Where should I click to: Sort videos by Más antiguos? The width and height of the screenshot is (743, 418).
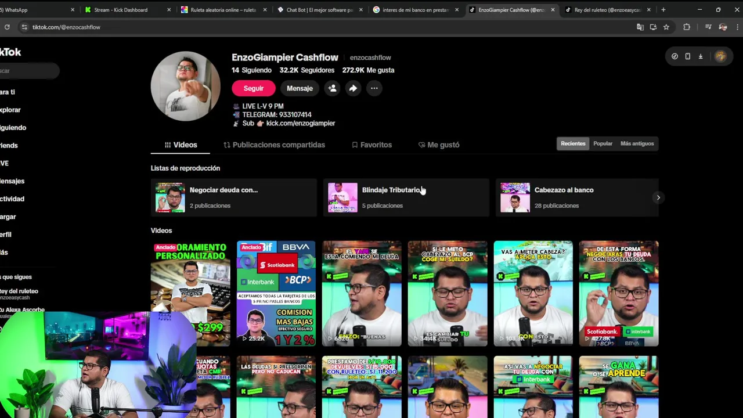pyautogui.click(x=637, y=143)
